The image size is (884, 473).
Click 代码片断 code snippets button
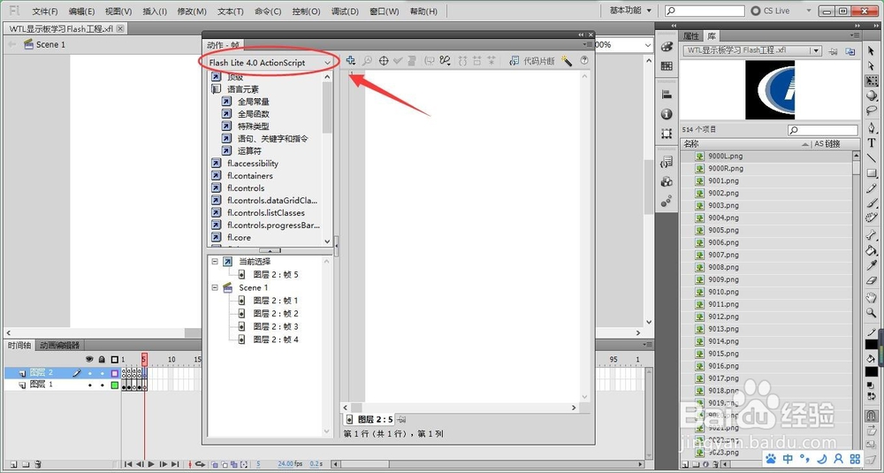point(533,61)
